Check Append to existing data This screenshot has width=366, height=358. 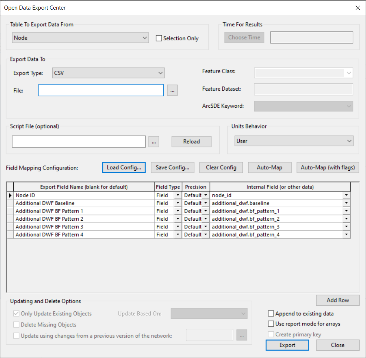[271, 314]
